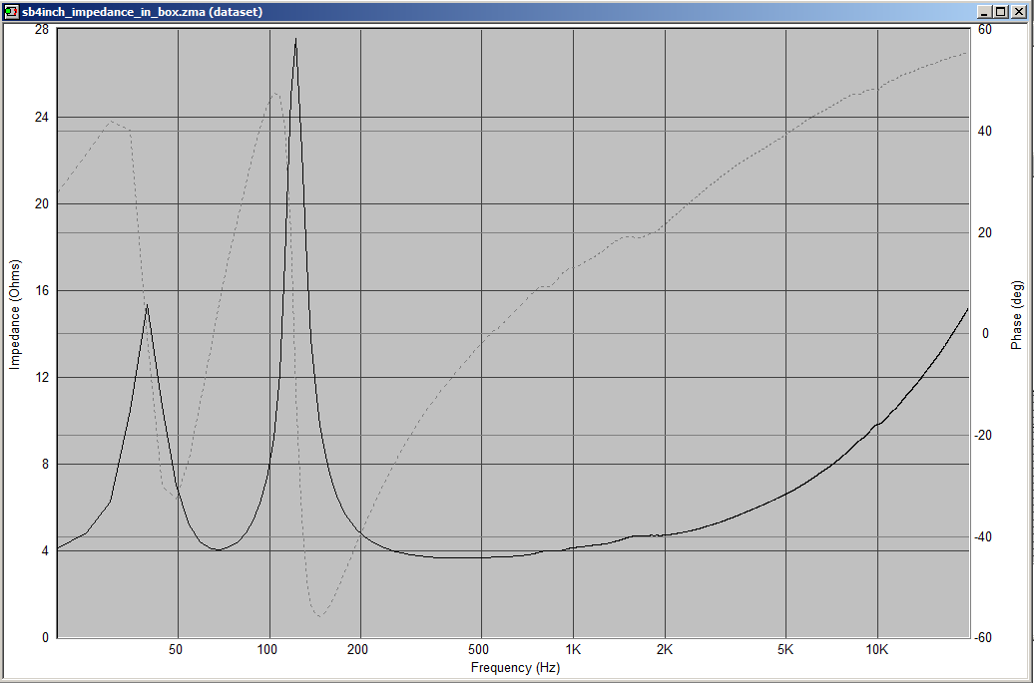Screen dimensions: 1034x683
Task: Click the -20 value on phase axis
Action: click(x=982, y=436)
